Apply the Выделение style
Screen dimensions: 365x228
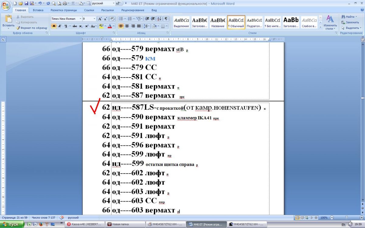(181, 22)
